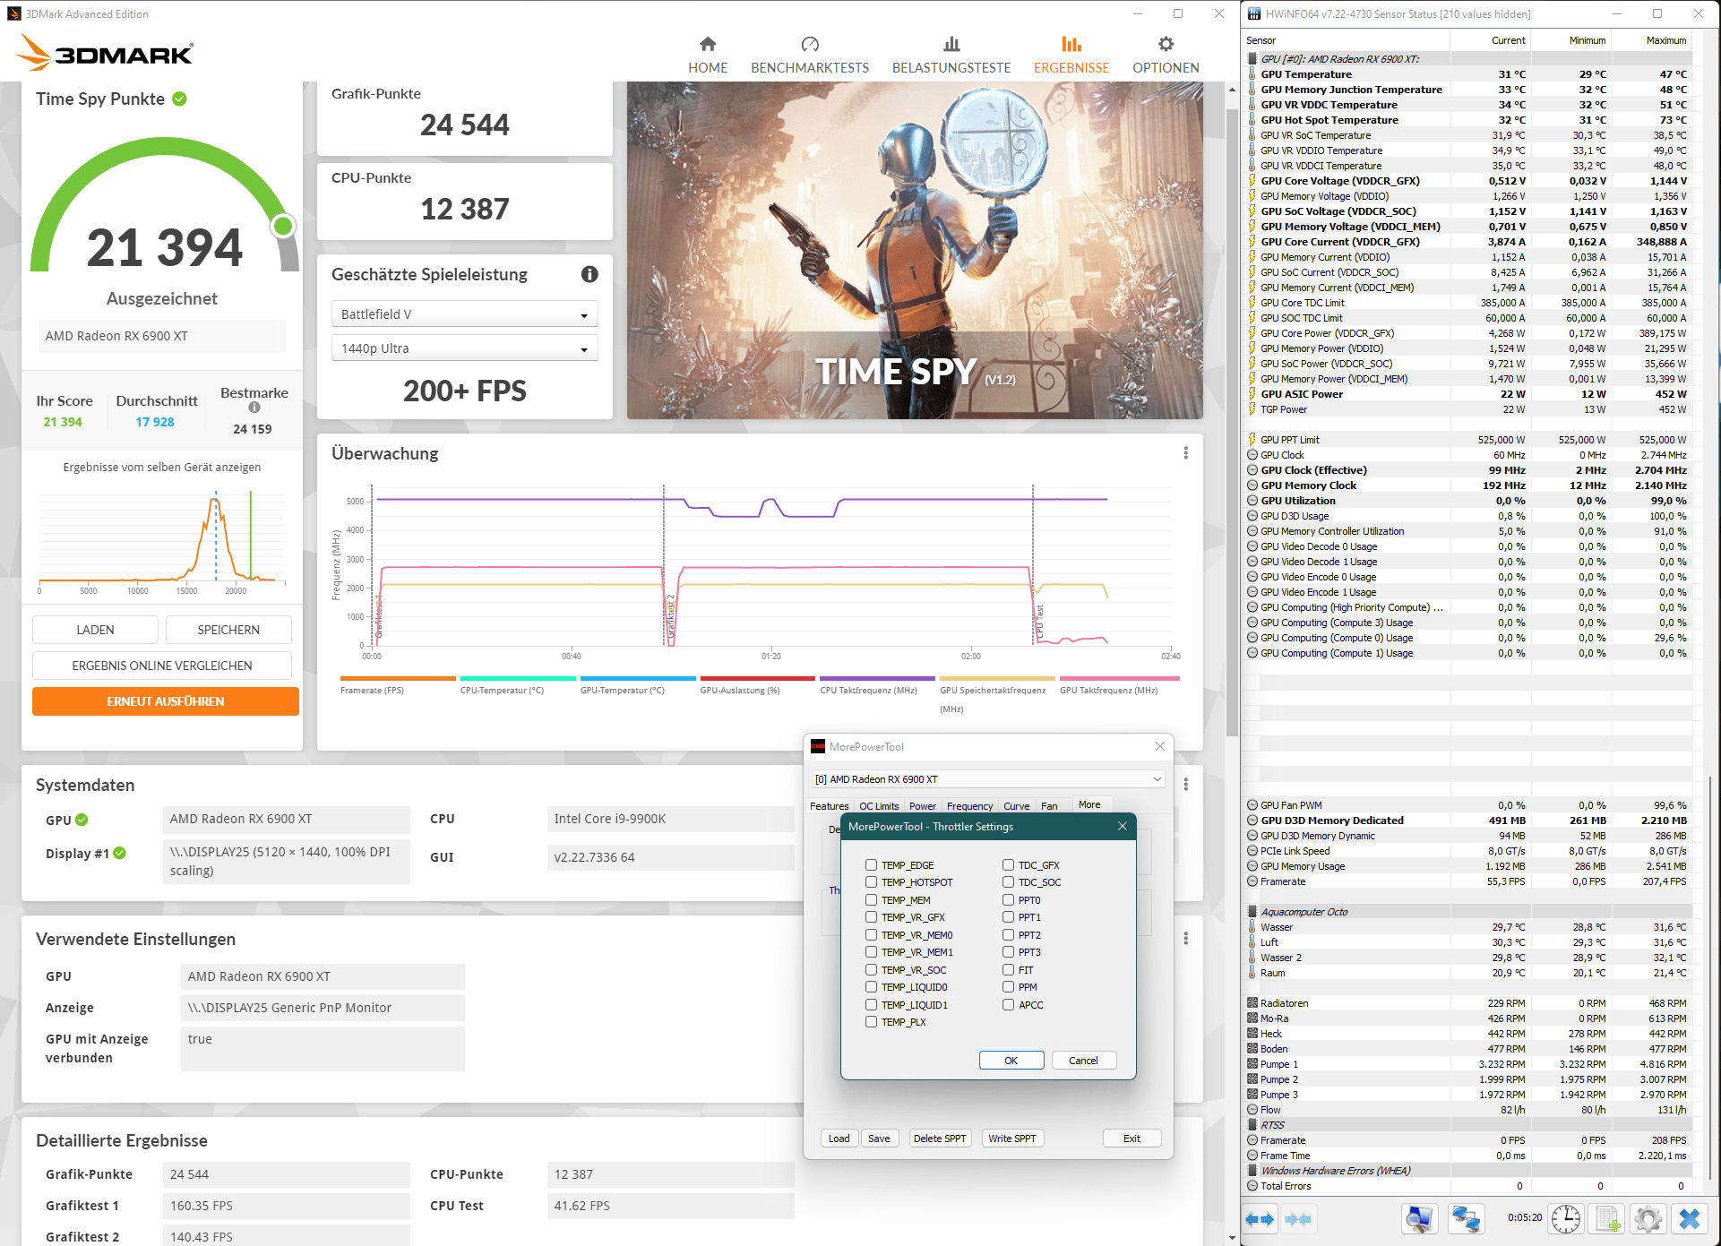The width and height of the screenshot is (1721, 1246).
Task: Open MorePowerTool GPU selection dropdown
Action: coord(988,779)
